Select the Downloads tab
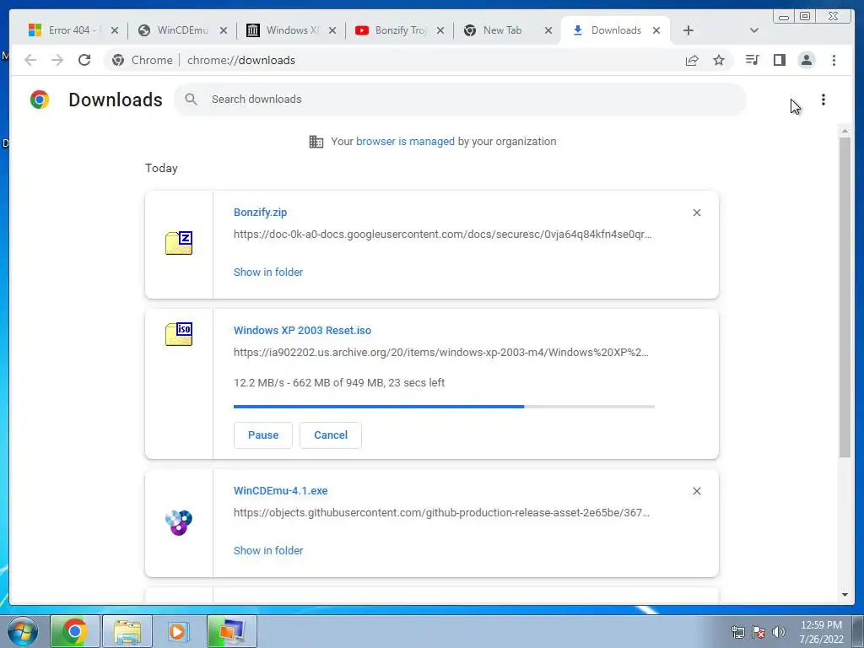 coord(615,30)
